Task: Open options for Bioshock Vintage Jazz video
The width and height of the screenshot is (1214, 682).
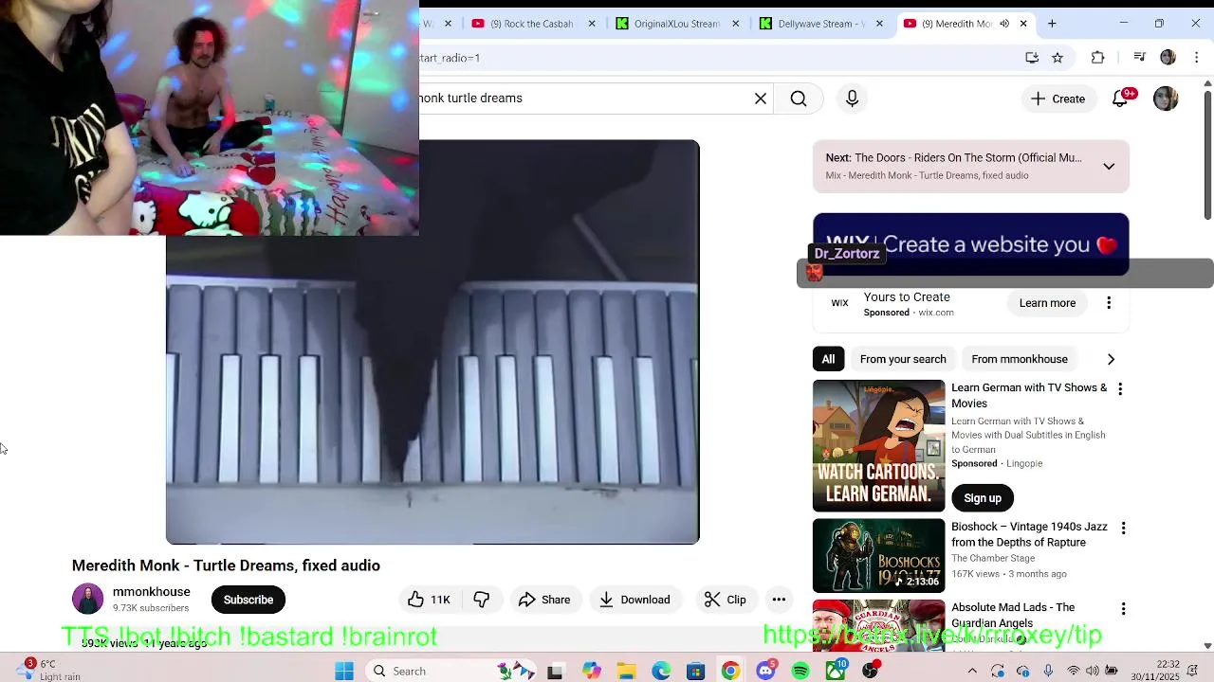Action: click(1123, 529)
